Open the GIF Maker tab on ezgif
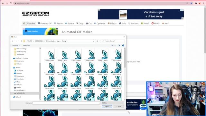This screenshot has width=206, height=116. click(x=29, y=24)
